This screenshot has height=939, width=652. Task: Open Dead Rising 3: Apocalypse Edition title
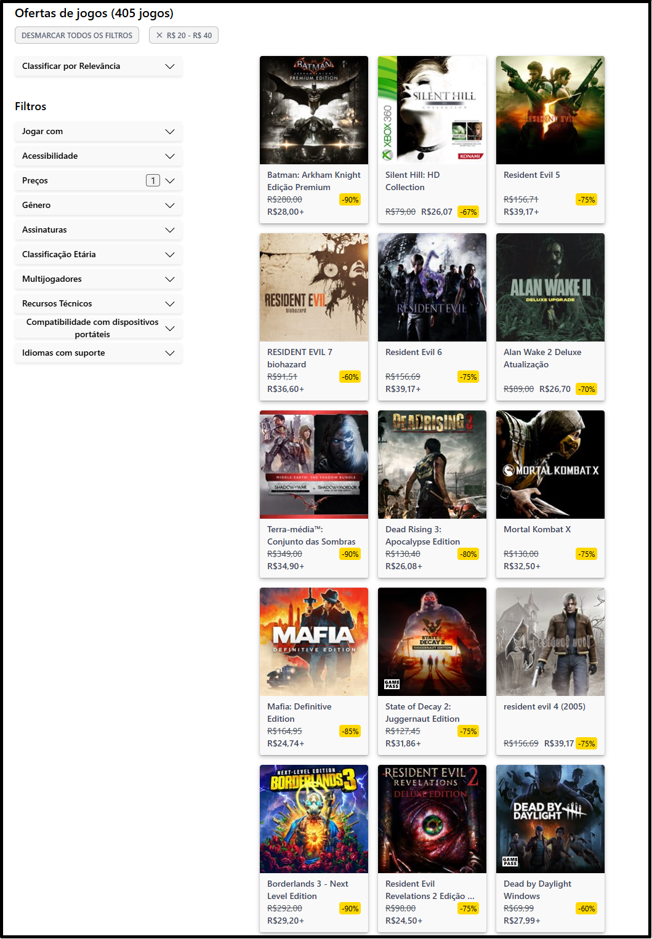423,535
